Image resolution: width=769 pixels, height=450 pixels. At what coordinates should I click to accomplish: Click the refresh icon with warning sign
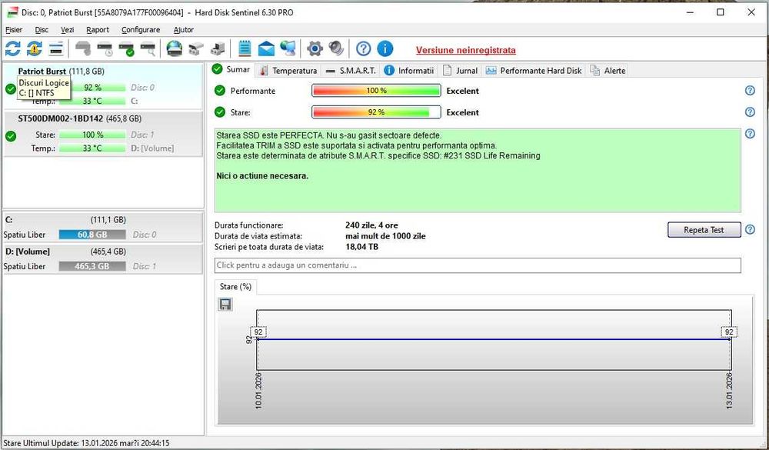(35, 48)
